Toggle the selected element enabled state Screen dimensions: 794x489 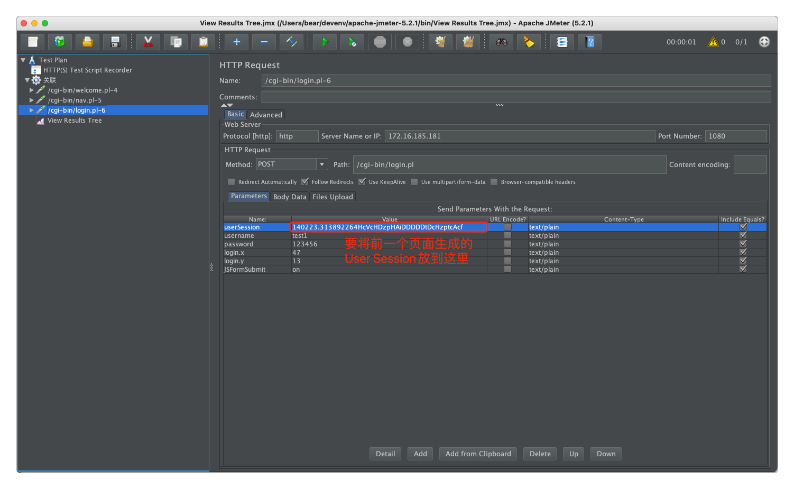pyautogui.click(x=292, y=42)
